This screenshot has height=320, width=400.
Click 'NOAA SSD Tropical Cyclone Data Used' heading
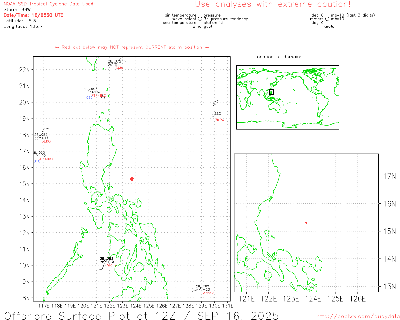49,4
